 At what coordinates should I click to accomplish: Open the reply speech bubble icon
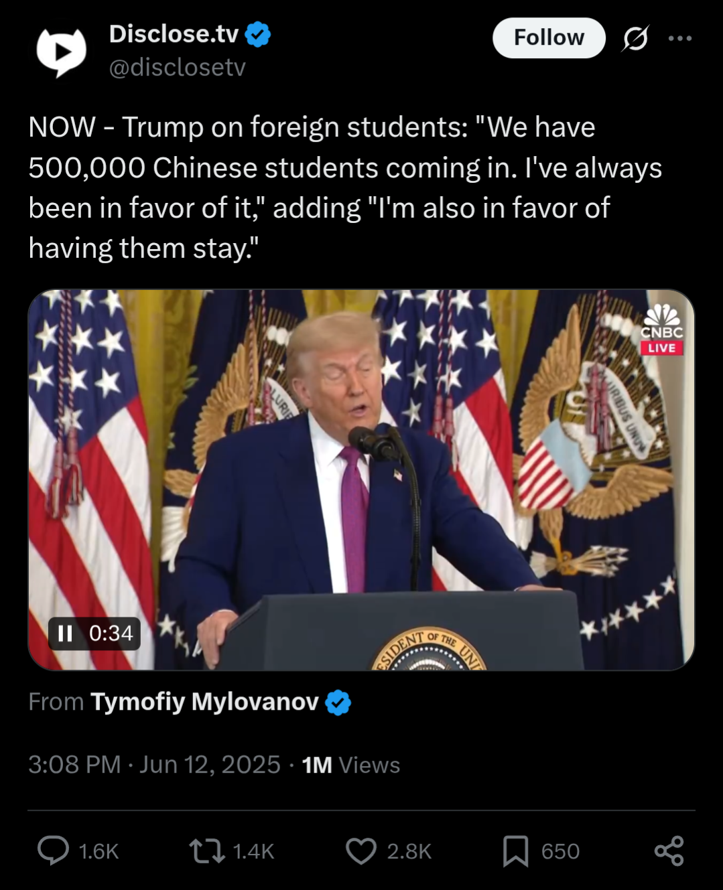tap(53, 850)
